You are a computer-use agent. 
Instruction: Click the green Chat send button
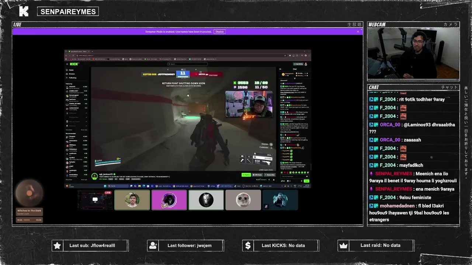(306, 181)
